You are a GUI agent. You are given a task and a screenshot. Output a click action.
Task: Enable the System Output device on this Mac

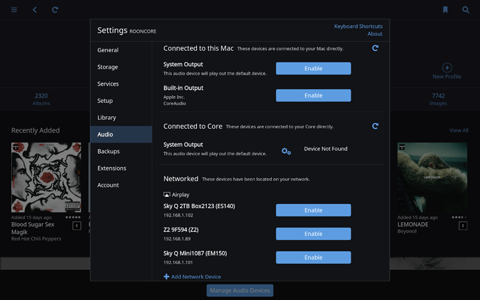[x=313, y=68]
